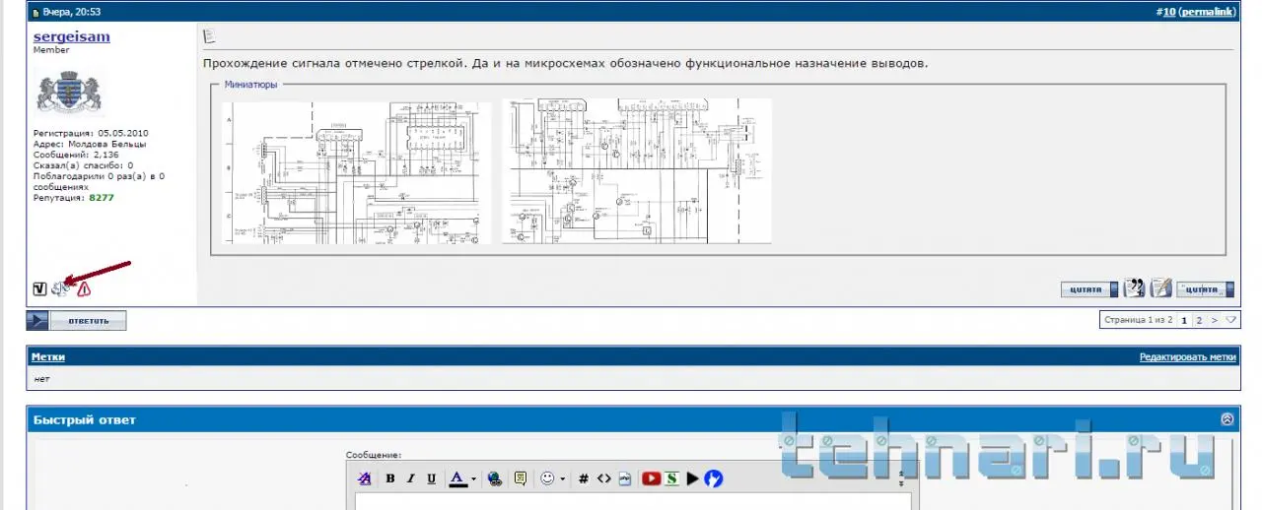
Task: Open the sergeisam user profile link
Action: 72,36
